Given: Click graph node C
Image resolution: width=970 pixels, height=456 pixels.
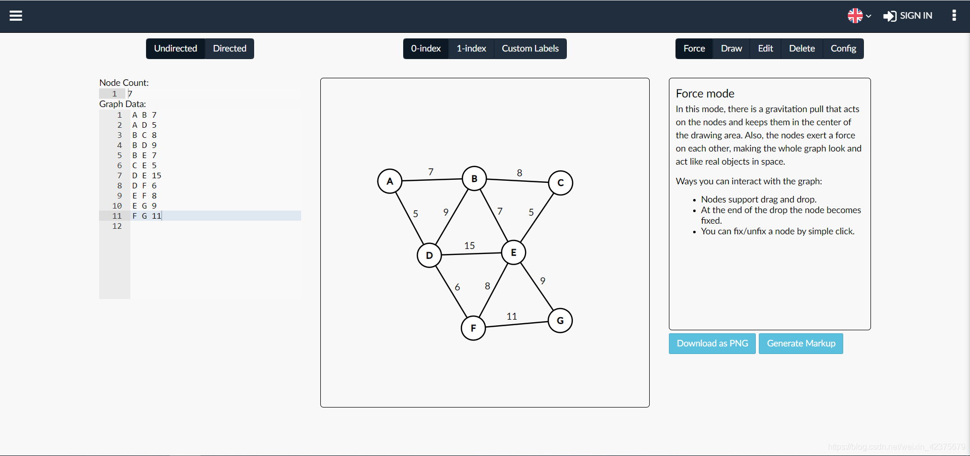Looking at the screenshot, I should pyautogui.click(x=560, y=183).
